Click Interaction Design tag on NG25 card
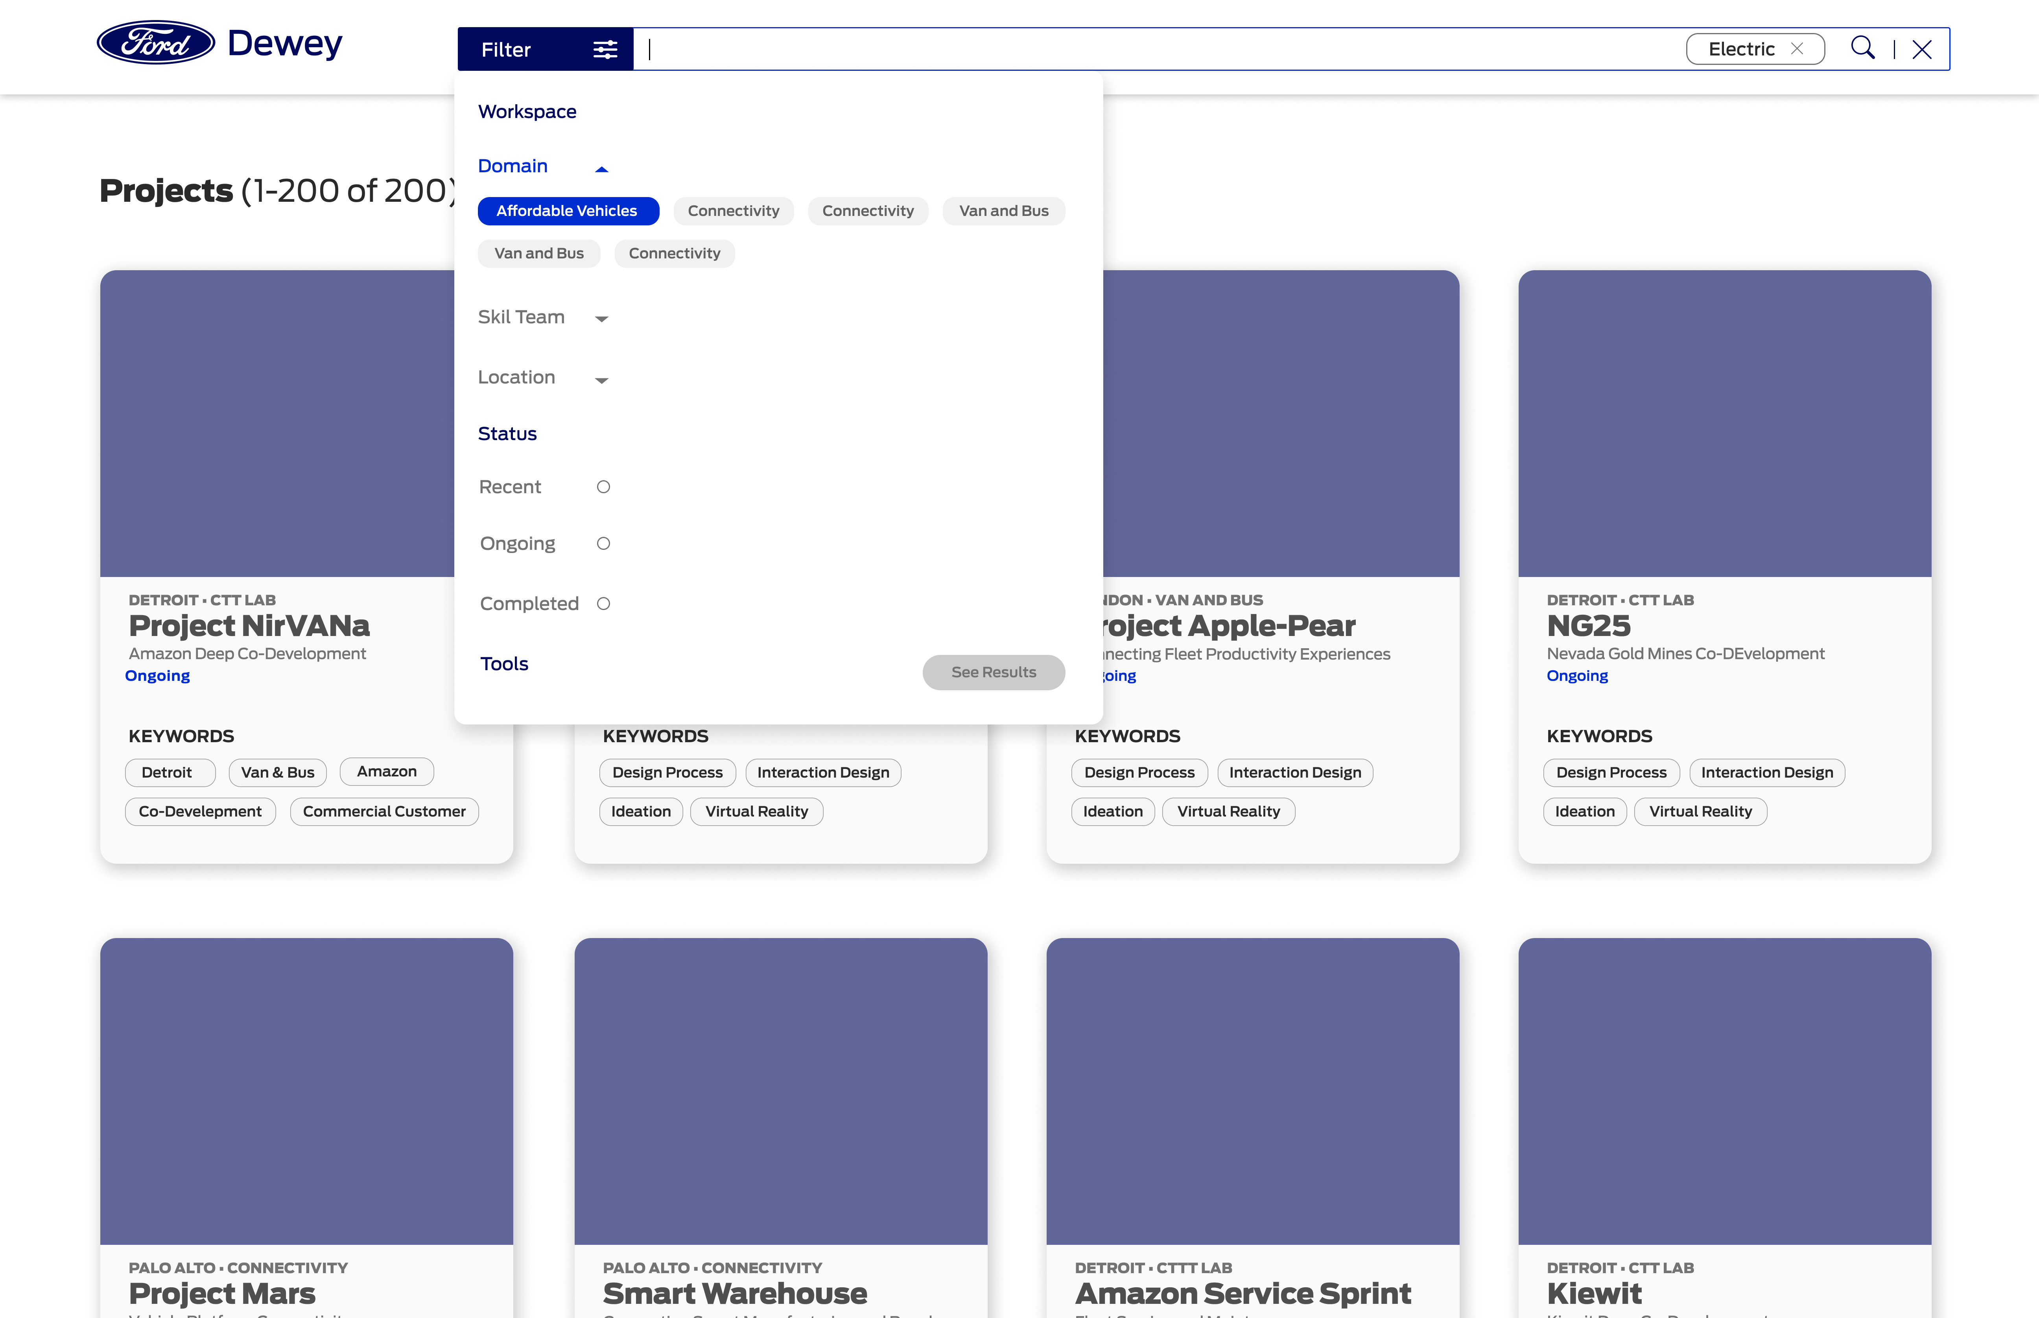The height and width of the screenshot is (1318, 2039). (x=1767, y=773)
